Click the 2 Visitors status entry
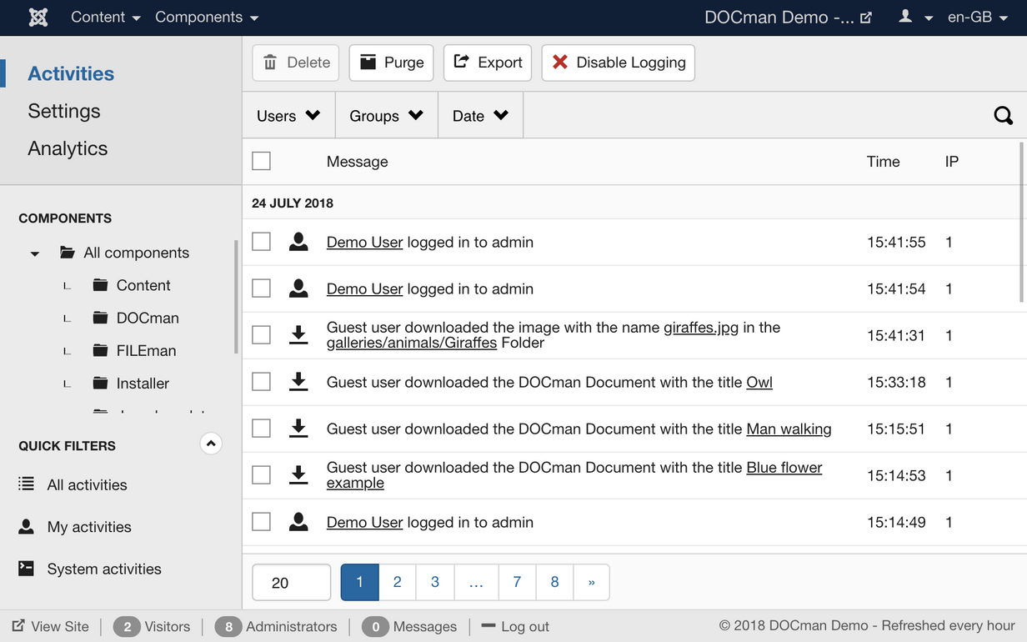The height and width of the screenshot is (642, 1027). coord(152,626)
